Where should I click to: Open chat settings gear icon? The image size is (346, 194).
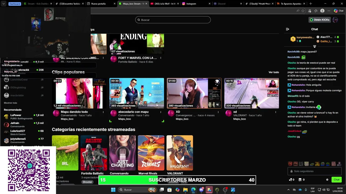point(327,180)
